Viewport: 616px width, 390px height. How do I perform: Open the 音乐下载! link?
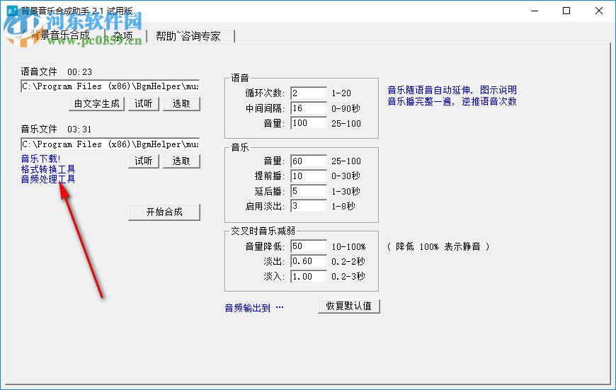(40, 159)
